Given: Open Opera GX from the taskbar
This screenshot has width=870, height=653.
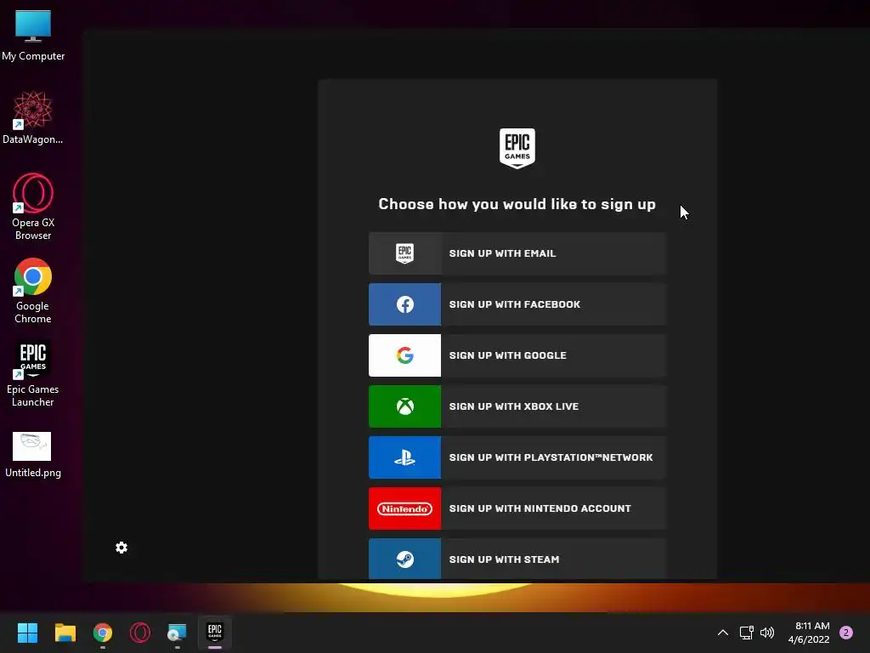Looking at the screenshot, I should (140, 633).
